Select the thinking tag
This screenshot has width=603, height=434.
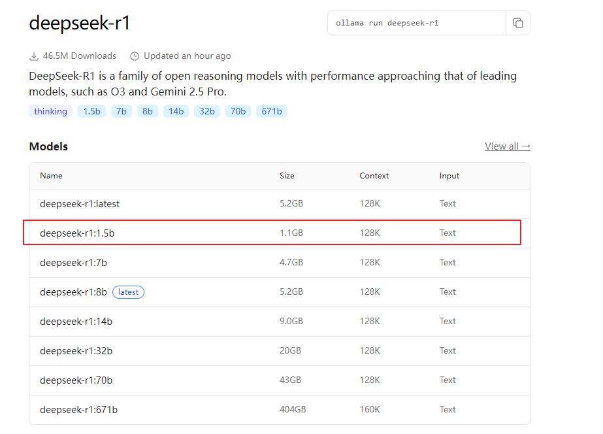pyautogui.click(x=50, y=111)
